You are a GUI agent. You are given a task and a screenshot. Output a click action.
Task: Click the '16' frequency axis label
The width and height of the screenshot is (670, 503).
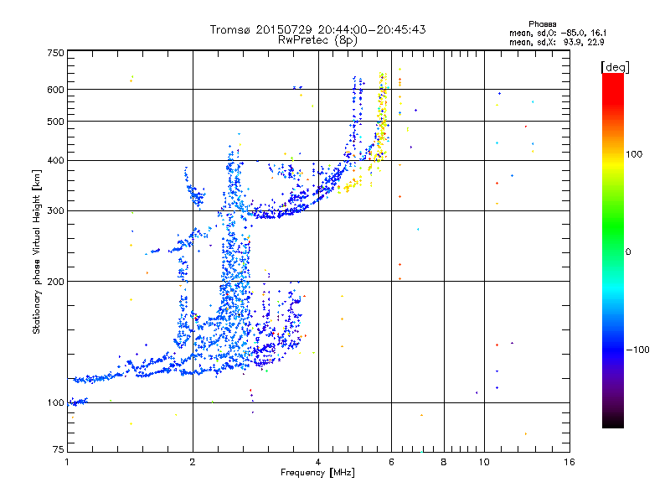point(569,462)
